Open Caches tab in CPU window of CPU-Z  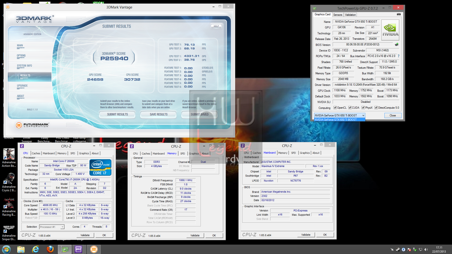pos(36,153)
